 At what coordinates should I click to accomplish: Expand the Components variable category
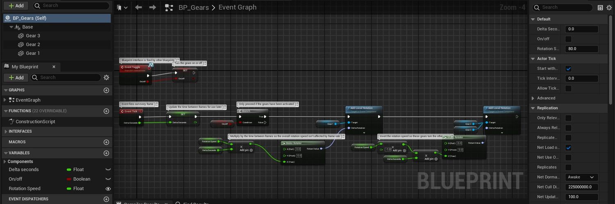[x=5, y=161]
